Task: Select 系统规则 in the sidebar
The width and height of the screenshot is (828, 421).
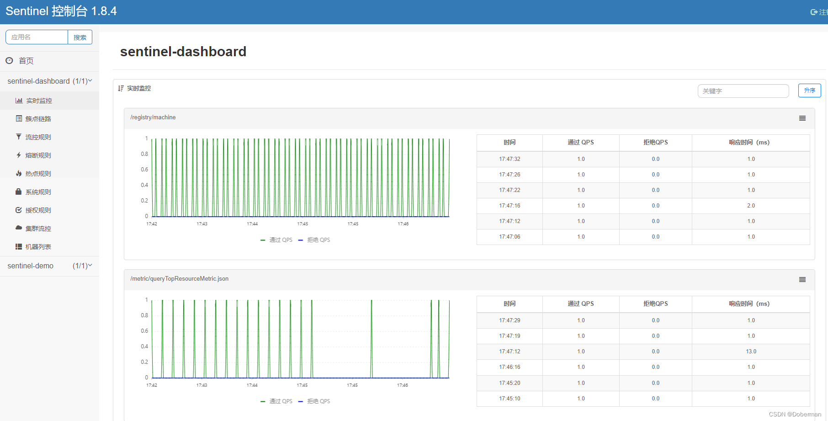Action: [x=49, y=192]
